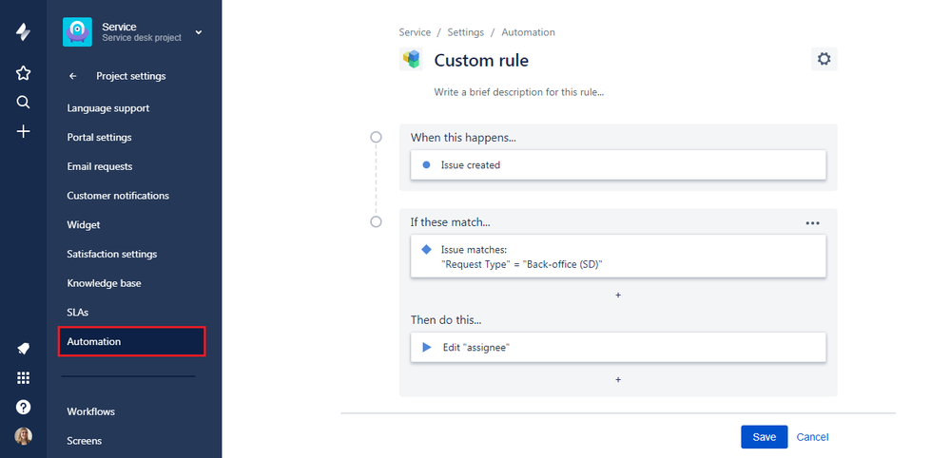Open the Help question mark icon
The width and height of the screenshot is (950, 458).
click(24, 407)
